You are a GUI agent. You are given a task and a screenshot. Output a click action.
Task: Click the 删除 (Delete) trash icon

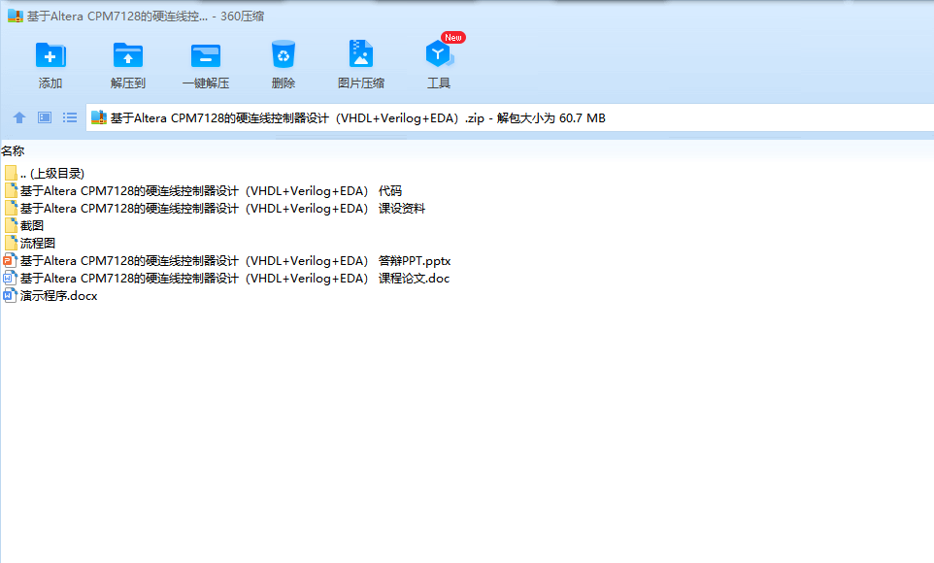(x=283, y=54)
